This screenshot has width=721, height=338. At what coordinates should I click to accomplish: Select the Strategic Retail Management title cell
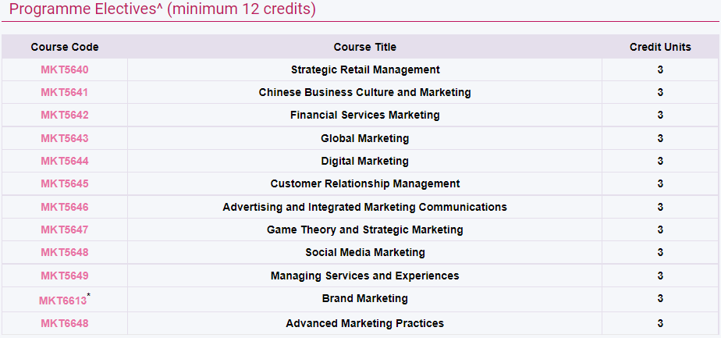(365, 70)
